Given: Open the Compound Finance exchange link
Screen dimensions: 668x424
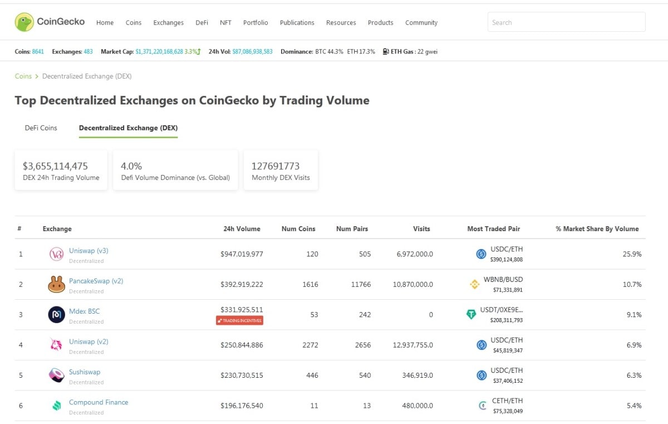Looking at the screenshot, I should [x=99, y=402].
